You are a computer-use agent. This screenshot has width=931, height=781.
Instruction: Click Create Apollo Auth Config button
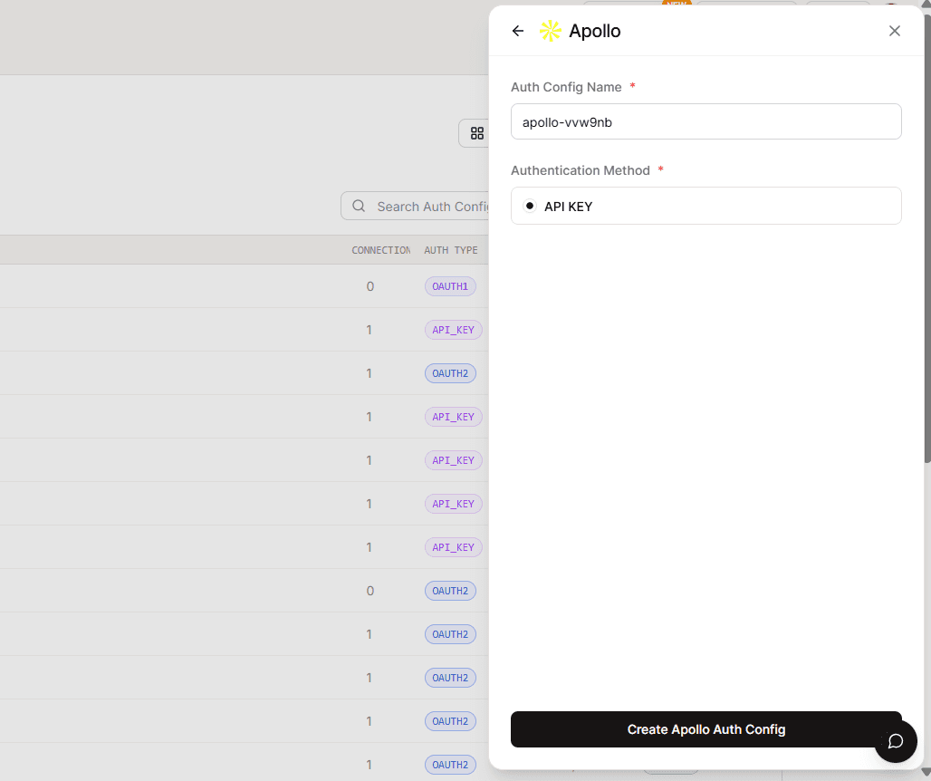(x=706, y=729)
